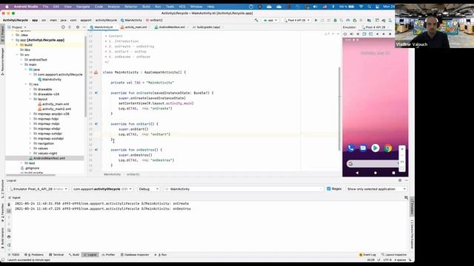Switch to MainActivity.kt editor tab
The image size is (474, 266).
pos(103,27)
